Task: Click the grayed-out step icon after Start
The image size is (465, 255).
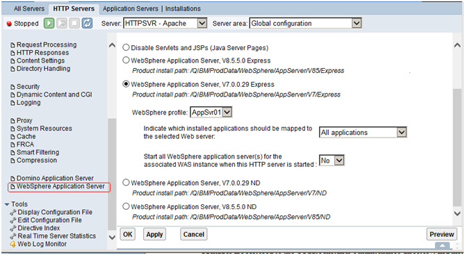Action: pyautogui.click(x=62, y=23)
